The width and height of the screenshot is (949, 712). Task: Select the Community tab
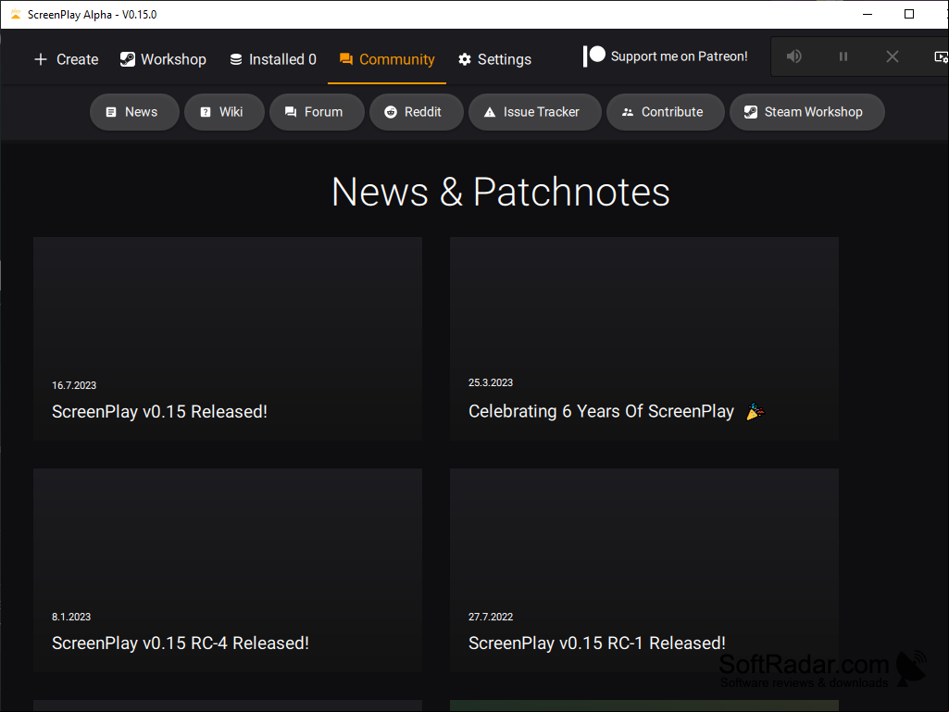coord(387,59)
